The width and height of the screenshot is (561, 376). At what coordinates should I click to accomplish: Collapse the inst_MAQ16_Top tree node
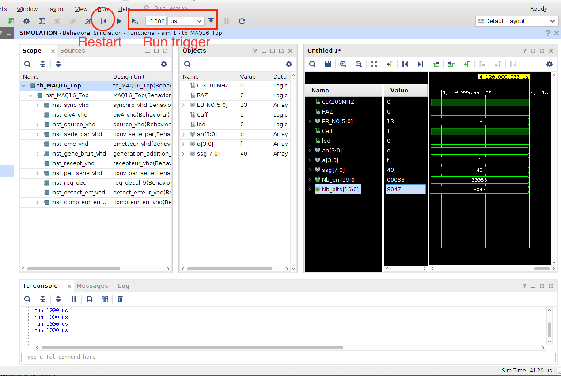pyautogui.click(x=30, y=95)
